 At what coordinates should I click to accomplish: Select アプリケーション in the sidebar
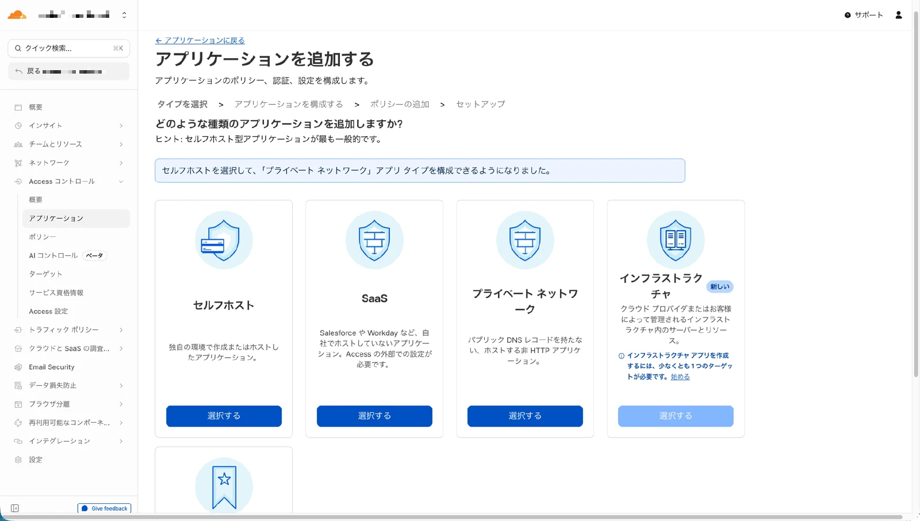pyautogui.click(x=55, y=219)
